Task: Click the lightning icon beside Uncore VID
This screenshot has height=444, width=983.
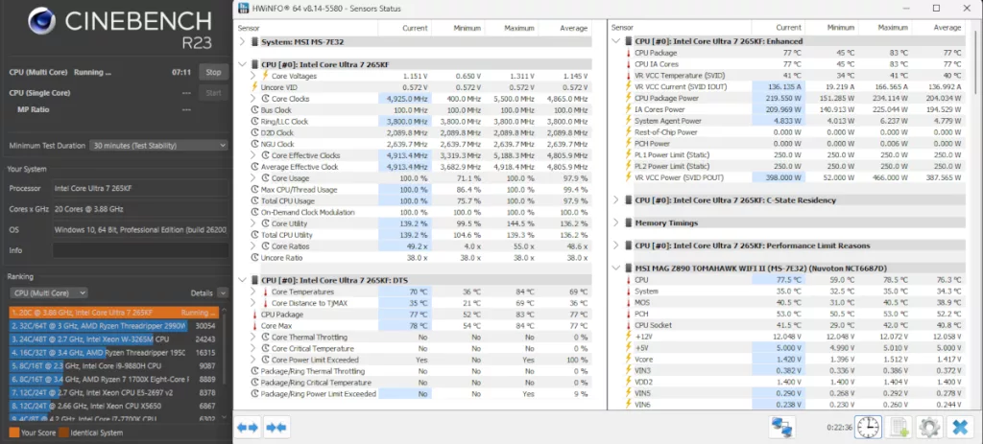Action: 254,87
